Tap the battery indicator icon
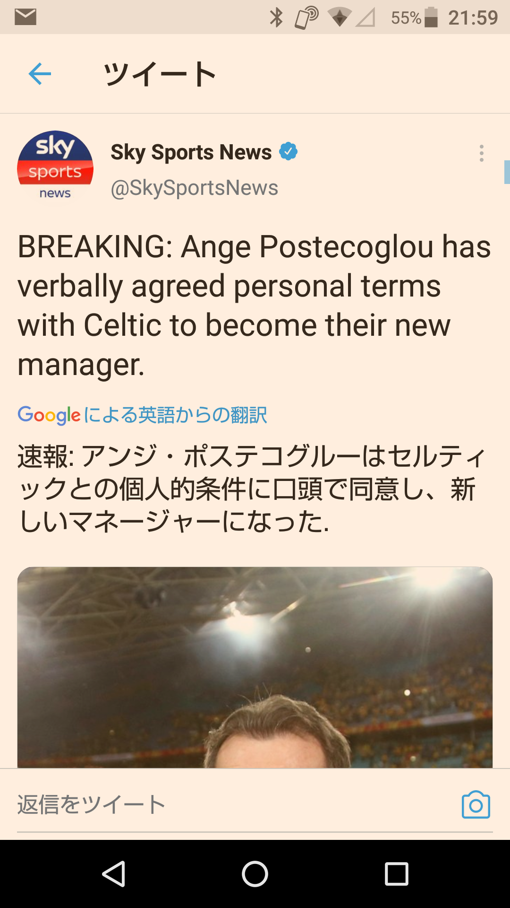 click(431, 17)
